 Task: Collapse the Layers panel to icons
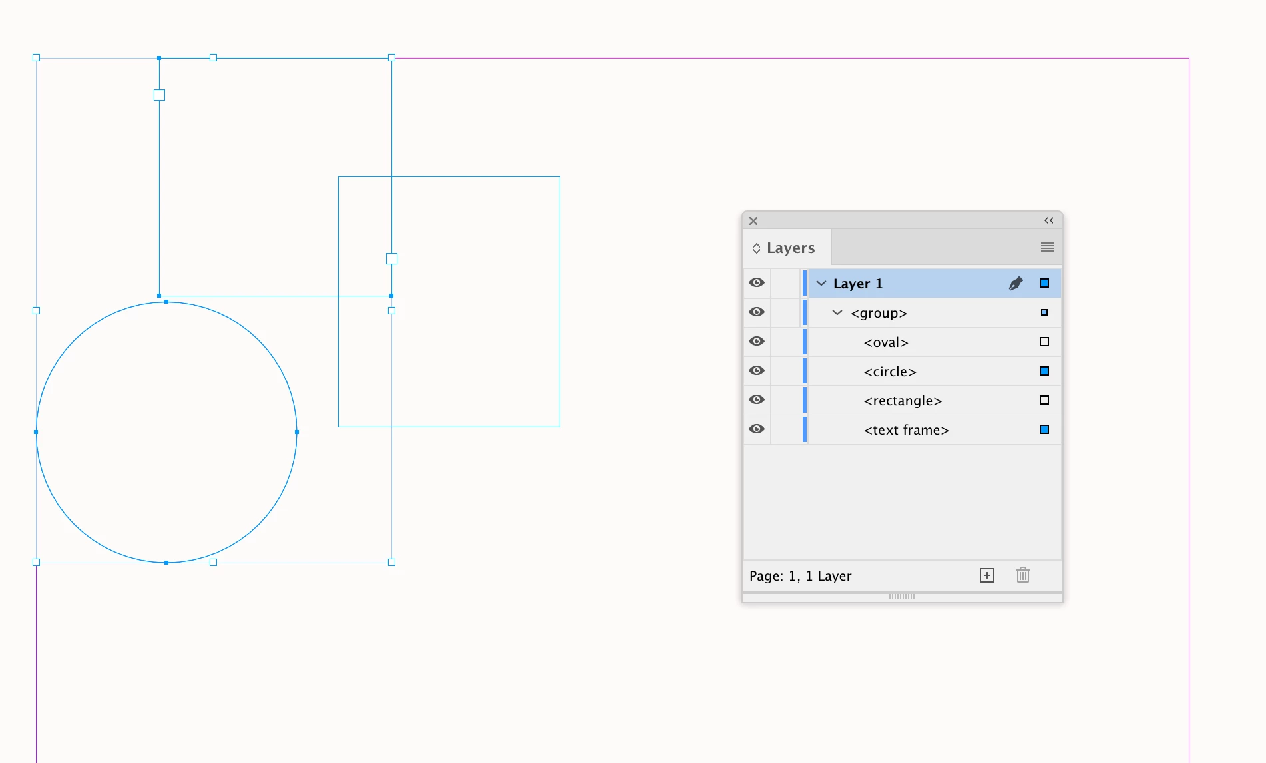coord(1049,220)
